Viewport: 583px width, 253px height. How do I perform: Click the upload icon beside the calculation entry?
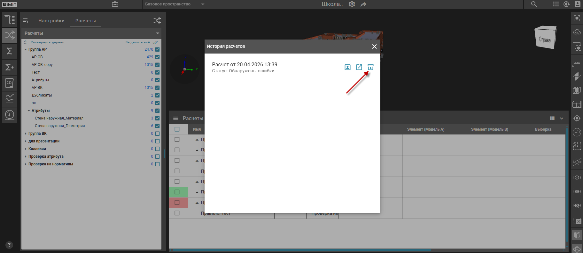(x=347, y=67)
